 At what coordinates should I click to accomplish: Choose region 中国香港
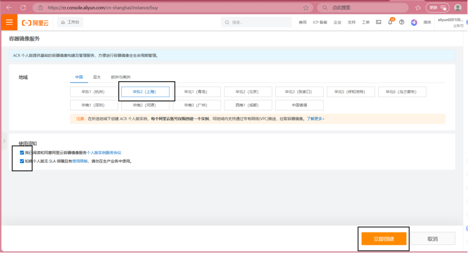click(299, 105)
